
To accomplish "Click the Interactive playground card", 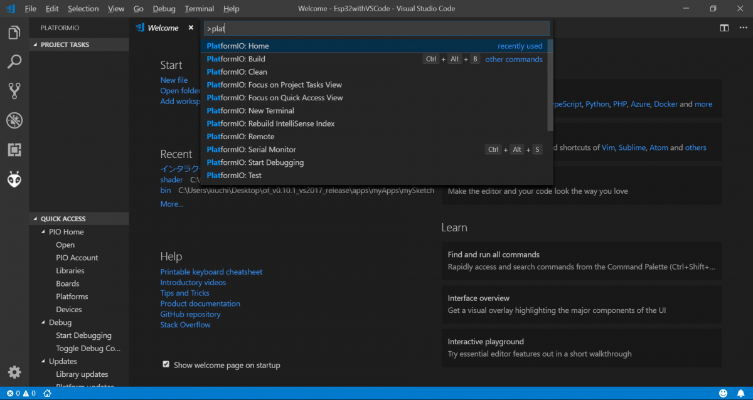I will pyautogui.click(x=582, y=348).
